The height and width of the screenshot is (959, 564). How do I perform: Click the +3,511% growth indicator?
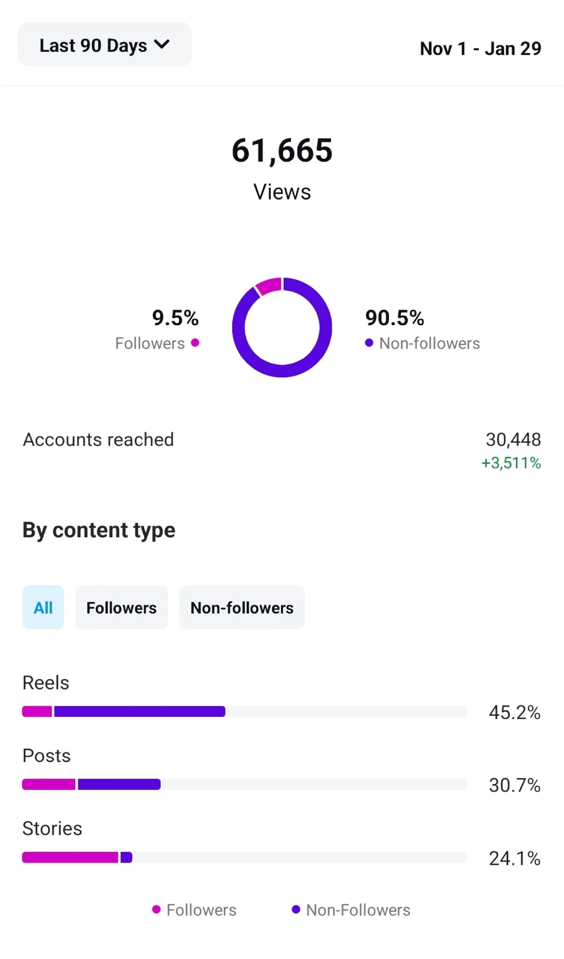point(511,463)
